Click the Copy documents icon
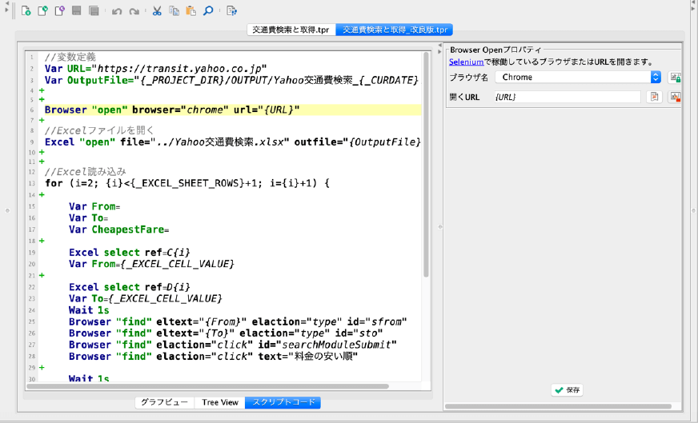Screen dimensions: 698x423 click(174, 10)
